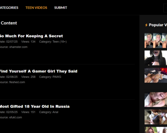Screen dimensions: 167x133
Task: Open the third thumbnail in Popular sidebar
Action: (x=156, y=75)
